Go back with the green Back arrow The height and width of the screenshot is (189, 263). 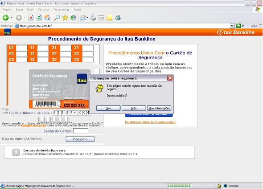(5, 18)
